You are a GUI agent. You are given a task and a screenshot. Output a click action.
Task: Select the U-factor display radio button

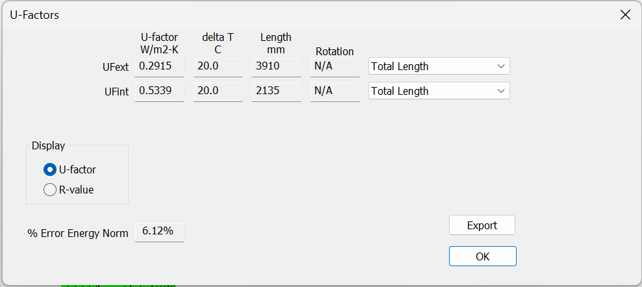(49, 169)
